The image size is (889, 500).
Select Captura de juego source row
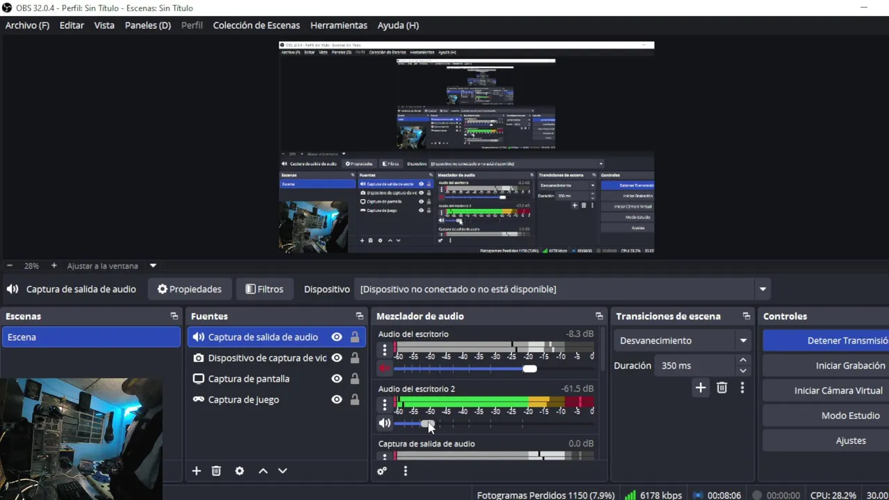(x=276, y=399)
